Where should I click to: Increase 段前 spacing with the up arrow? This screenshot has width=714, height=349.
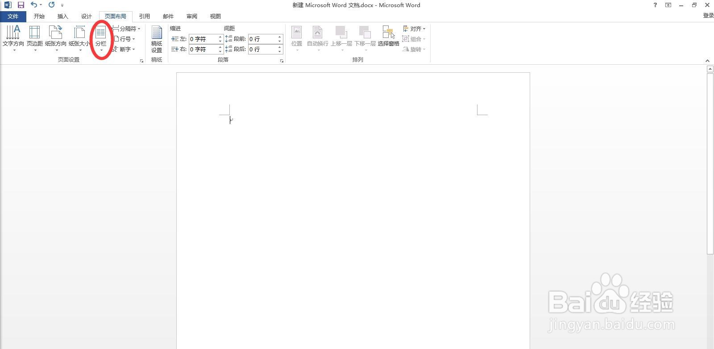point(280,37)
